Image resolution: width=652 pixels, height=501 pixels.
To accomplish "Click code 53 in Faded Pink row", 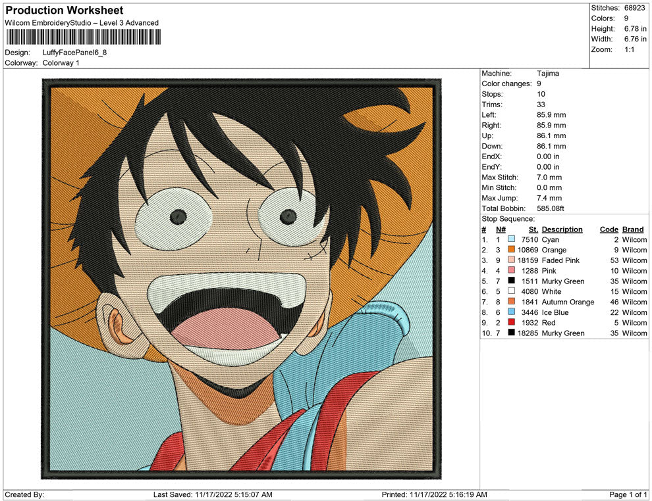I will [614, 260].
